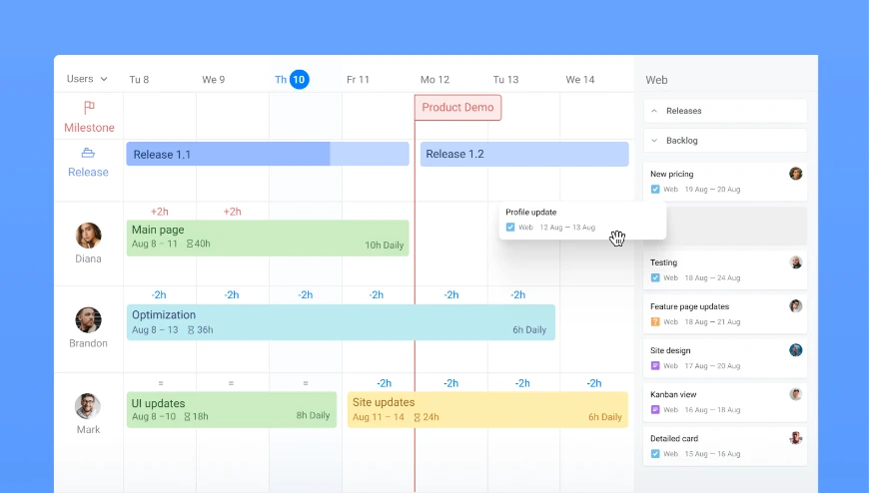The width and height of the screenshot is (869, 493).
Task: Open Mark's UI updates task
Action: pyautogui.click(x=232, y=410)
